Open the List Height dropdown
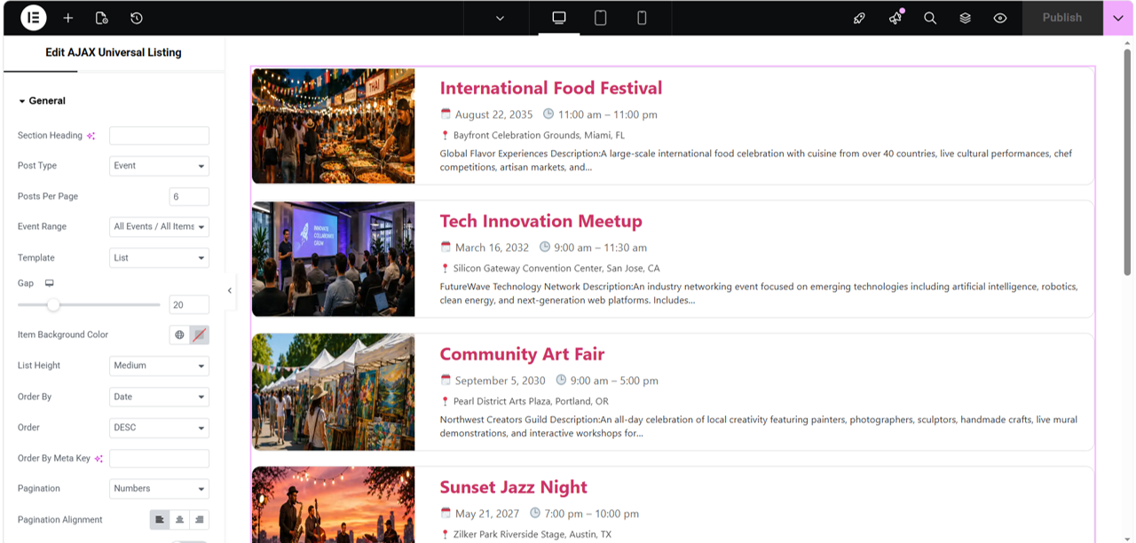1136x543 pixels. pyautogui.click(x=160, y=366)
